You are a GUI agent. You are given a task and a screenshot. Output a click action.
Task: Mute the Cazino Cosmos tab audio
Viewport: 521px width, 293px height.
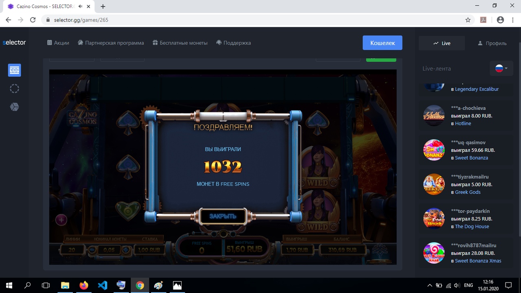click(x=81, y=7)
